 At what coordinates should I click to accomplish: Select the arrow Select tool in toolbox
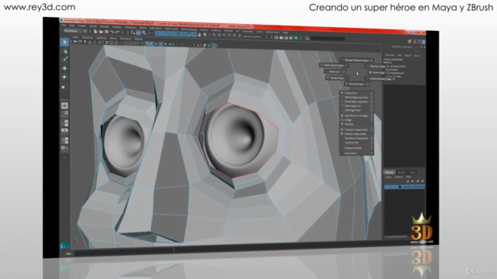(64, 43)
